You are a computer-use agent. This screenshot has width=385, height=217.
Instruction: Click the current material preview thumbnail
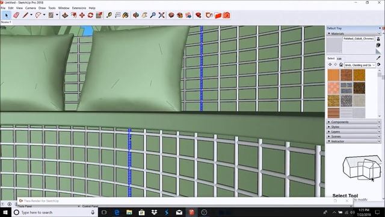pos(334,45)
